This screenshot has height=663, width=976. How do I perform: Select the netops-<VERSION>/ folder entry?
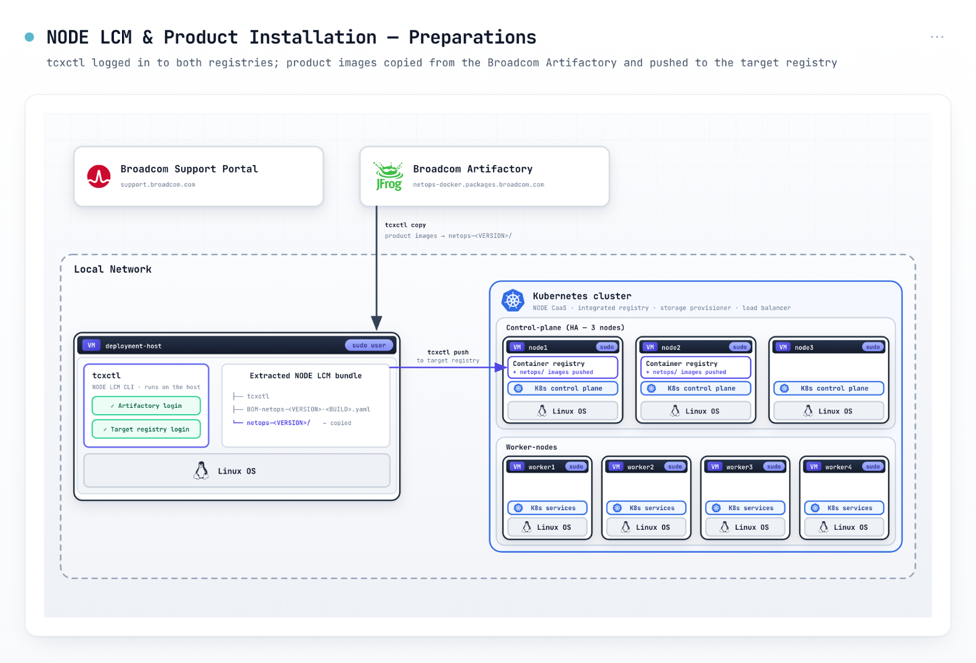(x=278, y=423)
